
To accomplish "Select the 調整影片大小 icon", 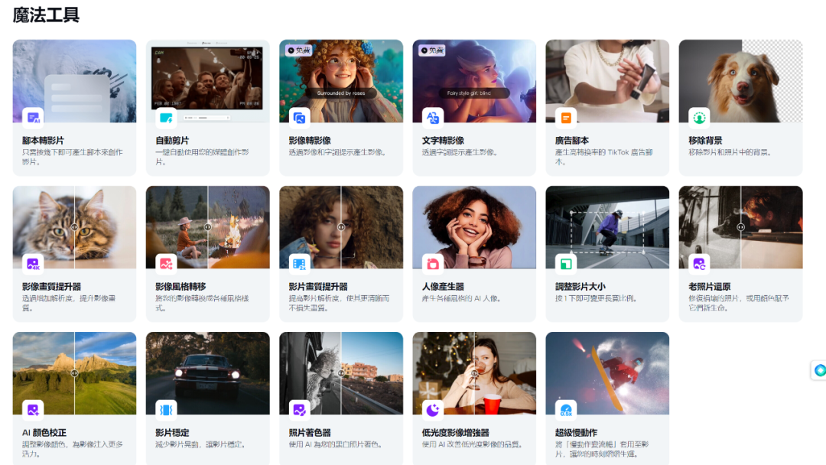I will (x=566, y=263).
